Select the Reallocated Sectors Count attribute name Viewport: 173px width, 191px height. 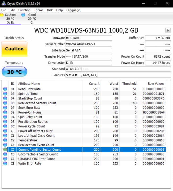[37, 103]
